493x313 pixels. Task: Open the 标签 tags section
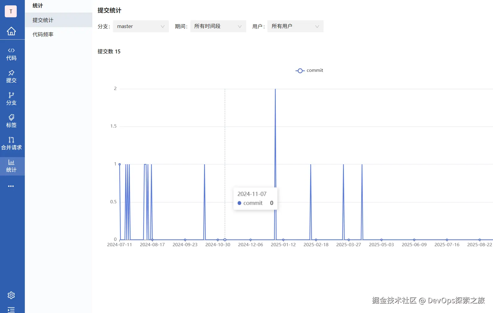pyautogui.click(x=11, y=121)
